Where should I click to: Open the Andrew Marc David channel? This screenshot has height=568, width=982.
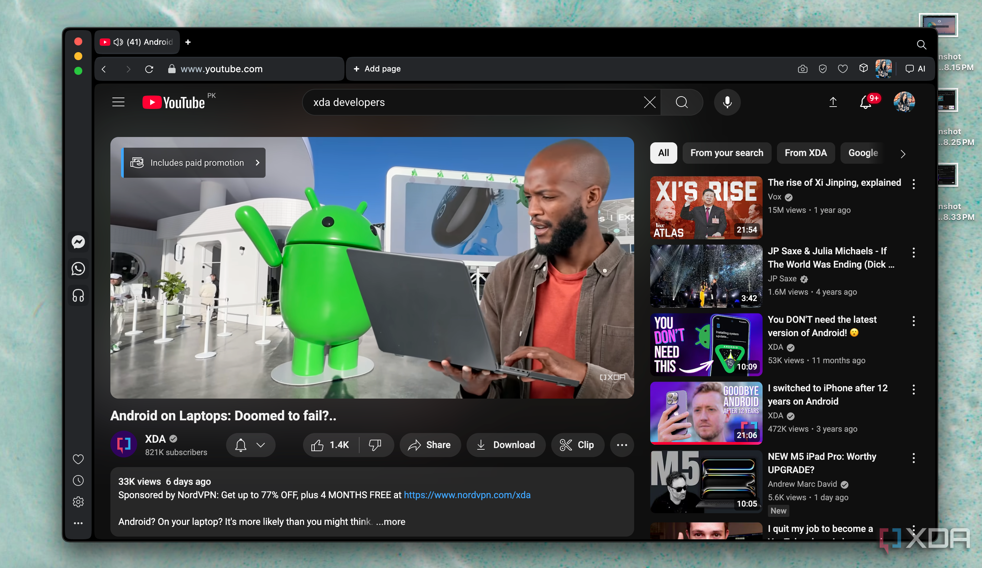pos(802,484)
